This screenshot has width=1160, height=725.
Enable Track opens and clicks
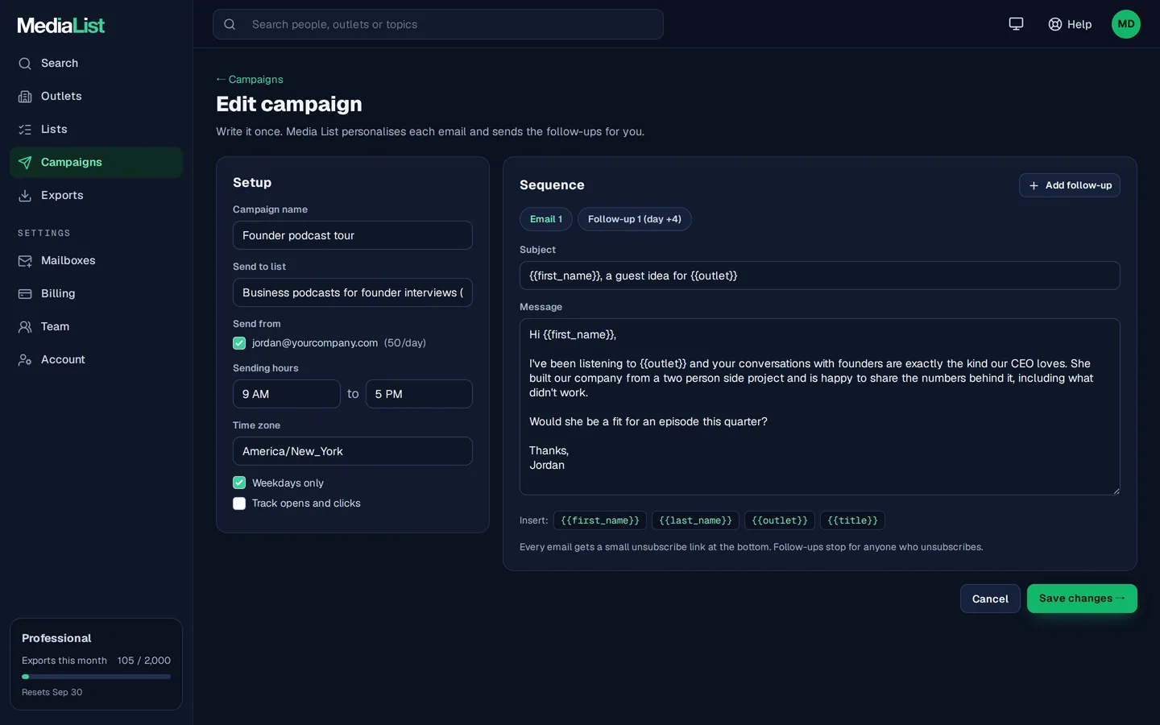[239, 503]
